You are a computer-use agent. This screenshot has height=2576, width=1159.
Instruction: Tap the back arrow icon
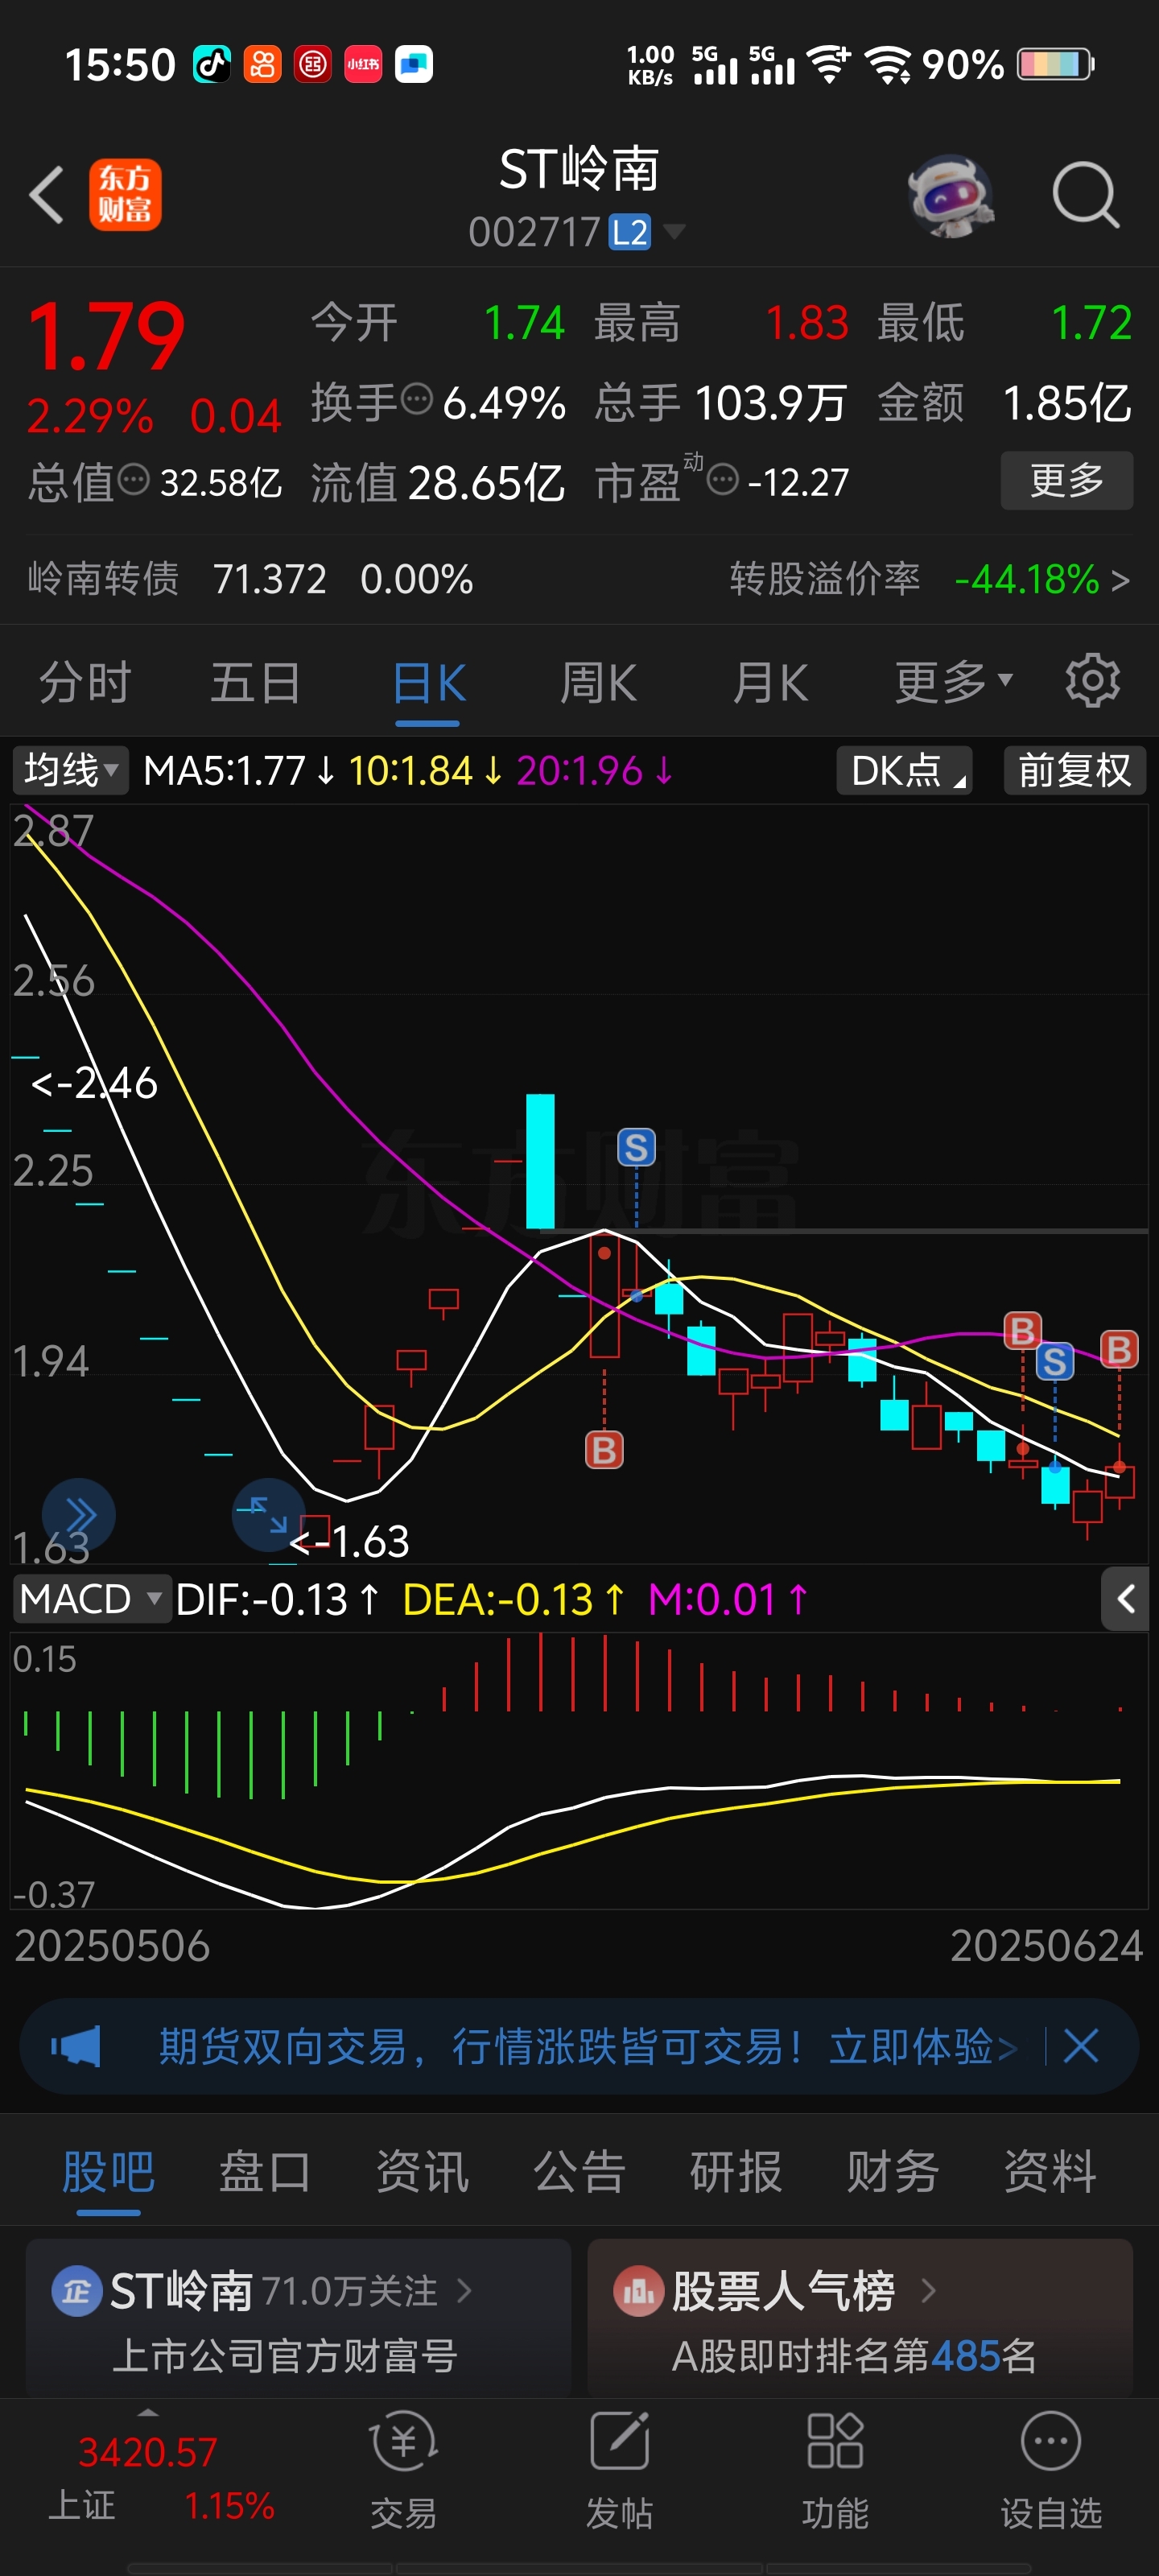point(46,194)
